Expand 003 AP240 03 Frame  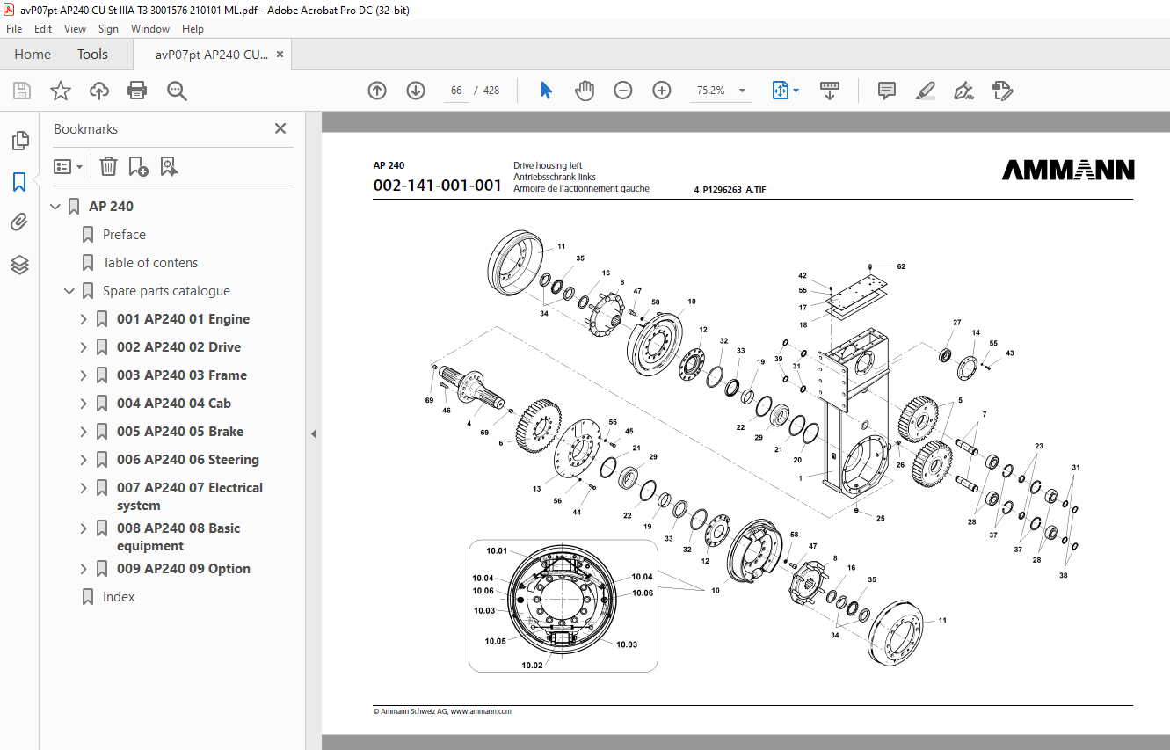(84, 375)
